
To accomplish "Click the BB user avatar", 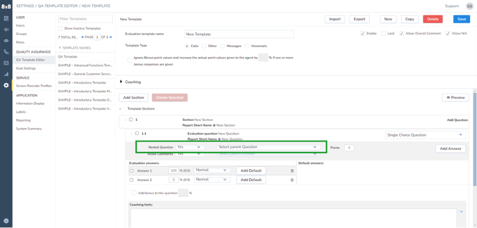I will 470,6.
